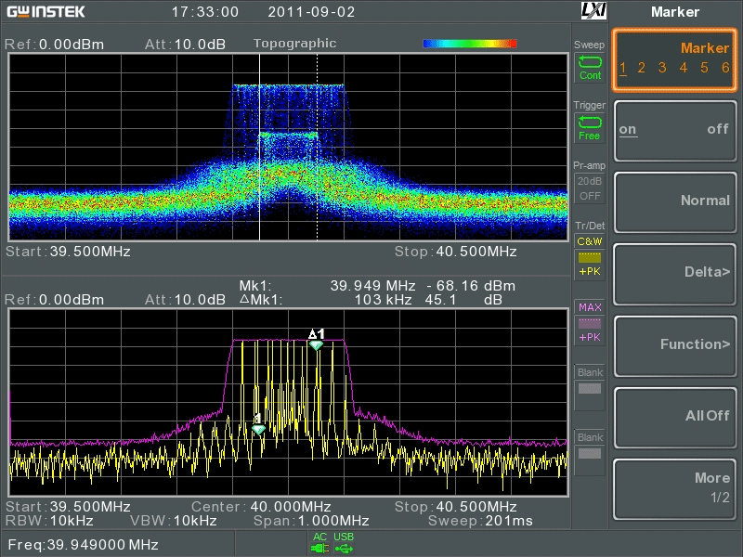Click the Trigger Free status icon
The image size is (743, 557).
click(x=590, y=127)
